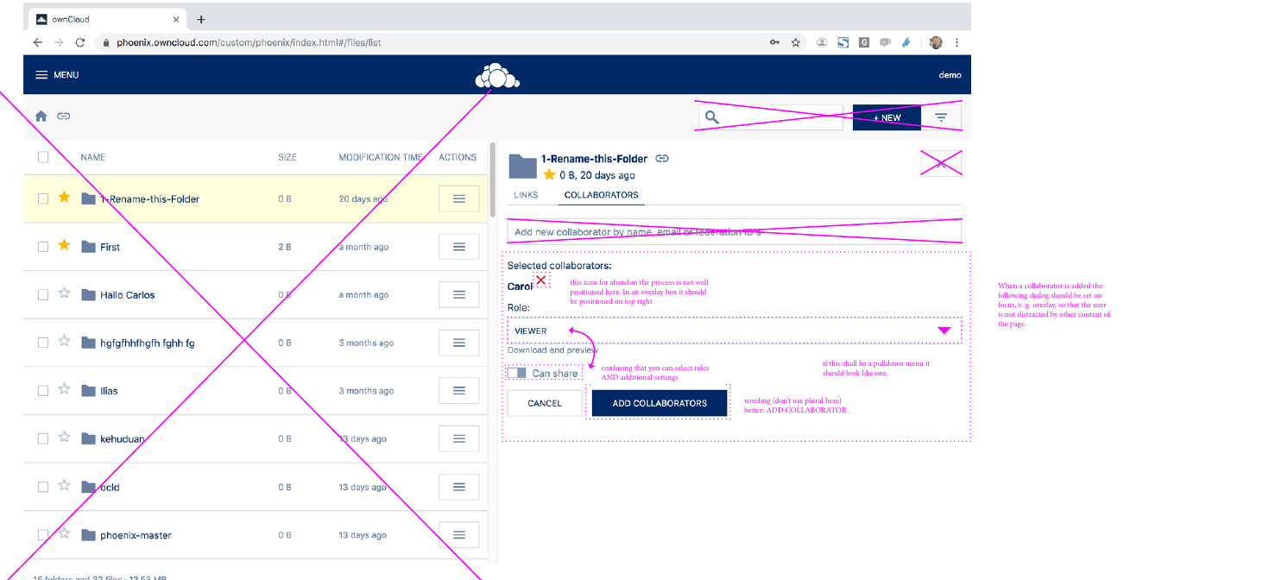Open actions menu for phoenix-master

click(x=459, y=535)
